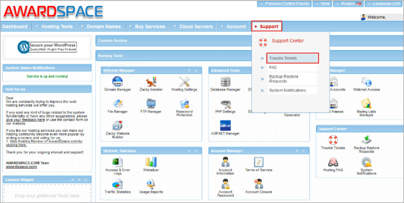
Task: Expand the View dropdown
Action: 322,4
